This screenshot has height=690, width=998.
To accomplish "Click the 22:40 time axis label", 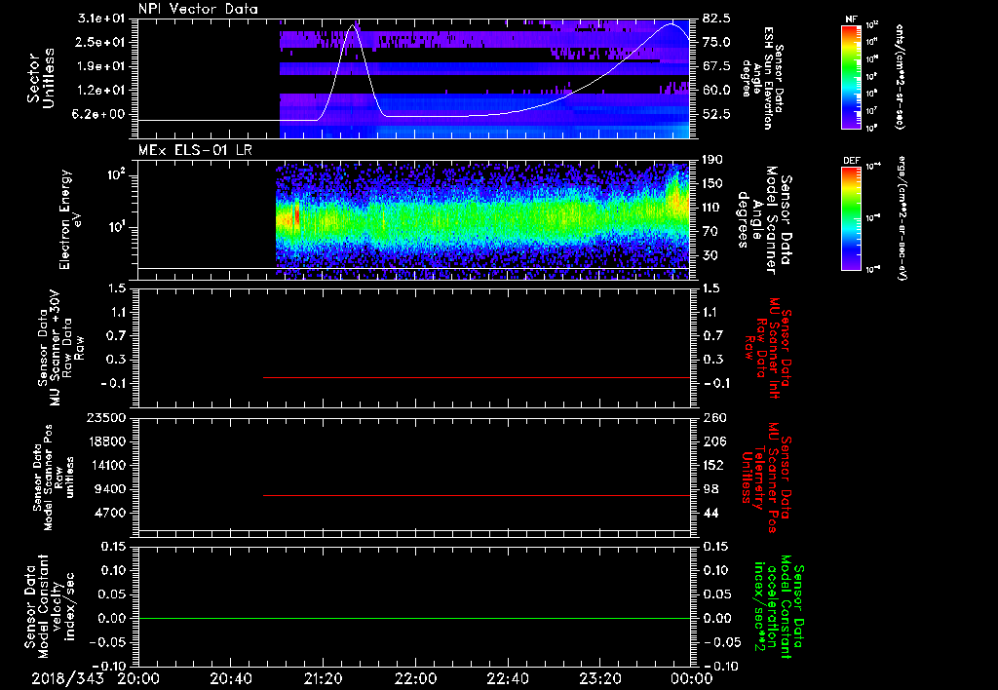I will 507,678.
